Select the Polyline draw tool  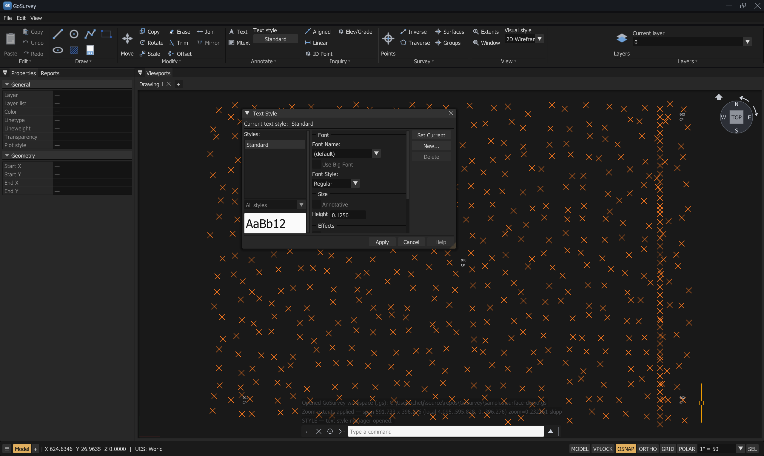click(90, 34)
